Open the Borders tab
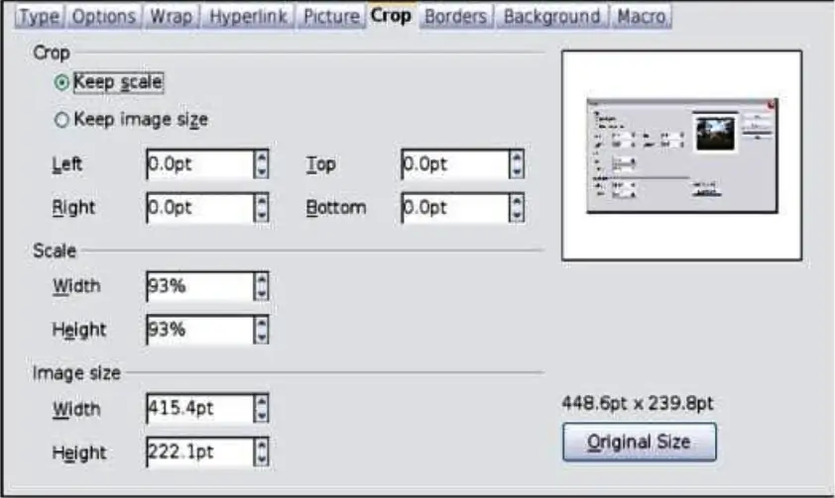The image size is (835, 498). click(x=455, y=17)
